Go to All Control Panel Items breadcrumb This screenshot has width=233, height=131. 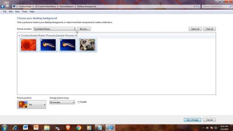click(x=45, y=7)
